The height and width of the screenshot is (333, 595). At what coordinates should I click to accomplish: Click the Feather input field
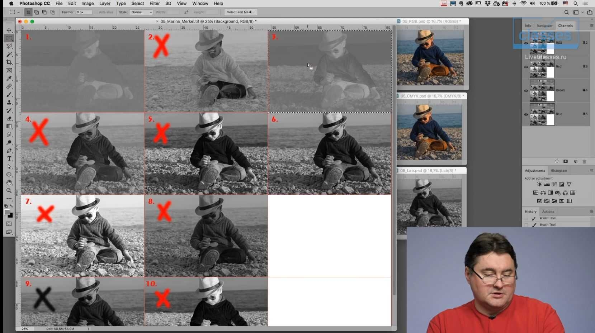84,12
